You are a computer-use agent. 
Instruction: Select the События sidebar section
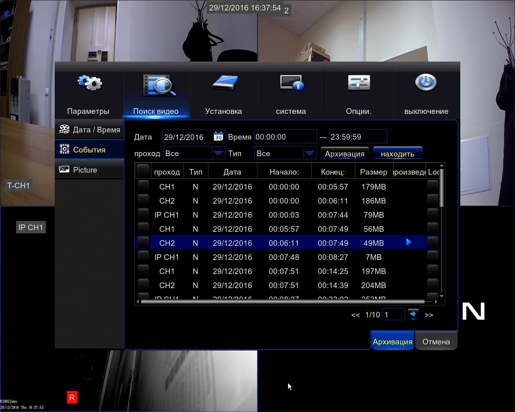point(89,150)
